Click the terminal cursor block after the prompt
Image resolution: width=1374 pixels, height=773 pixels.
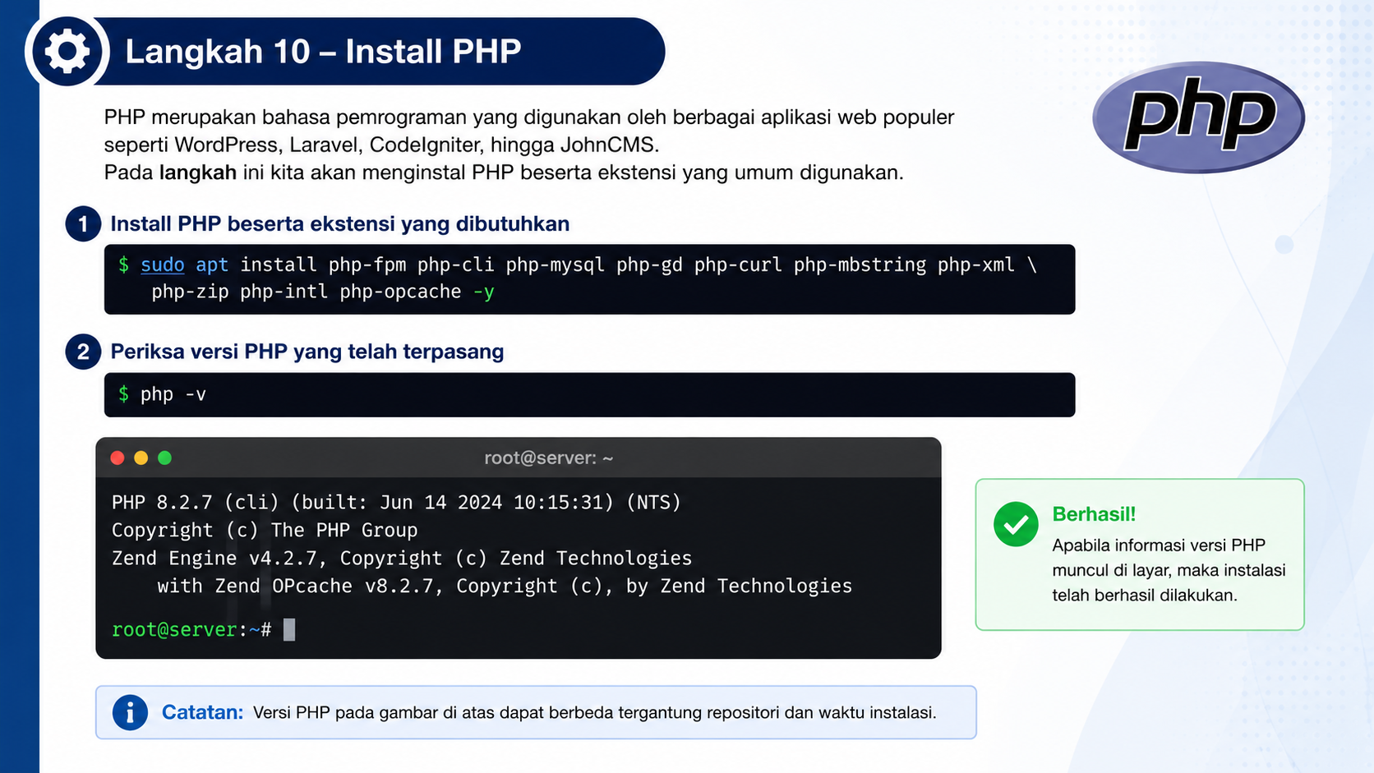[289, 629]
